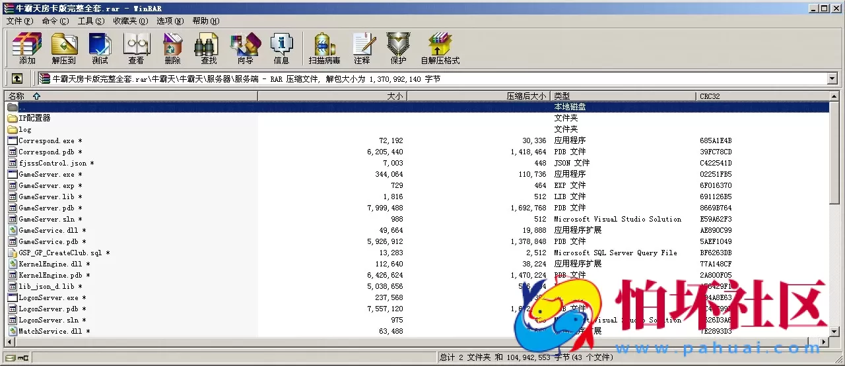Expand the archive path dropdown arrow
The width and height of the screenshot is (845, 366).
click(x=832, y=79)
